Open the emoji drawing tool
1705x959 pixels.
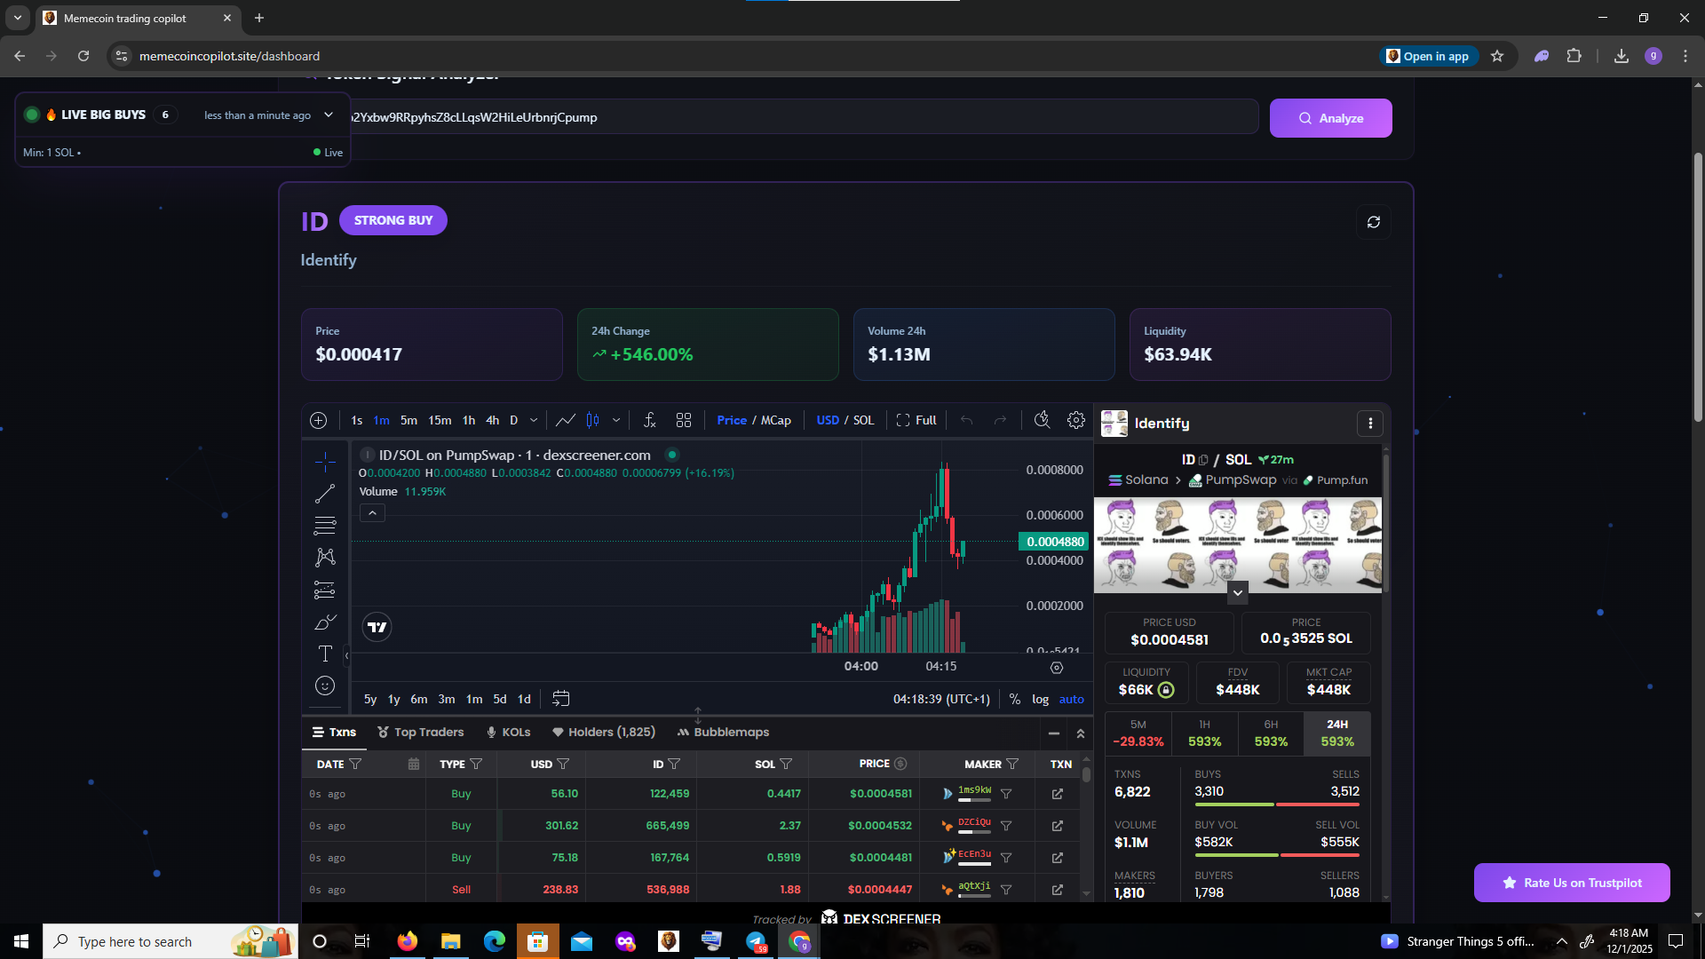(x=325, y=686)
